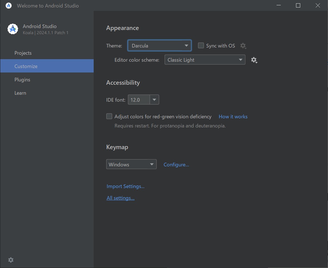Select the Customize section
This screenshot has height=268, width=328.
[x=47, y=66]
